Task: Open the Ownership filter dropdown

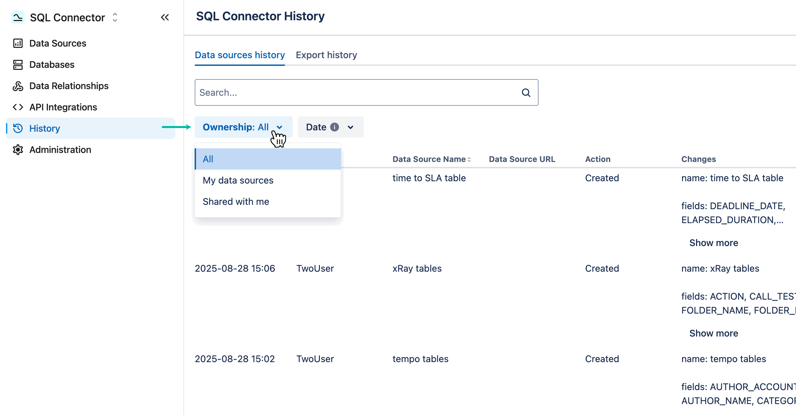Action: click(x=243, y=127)
